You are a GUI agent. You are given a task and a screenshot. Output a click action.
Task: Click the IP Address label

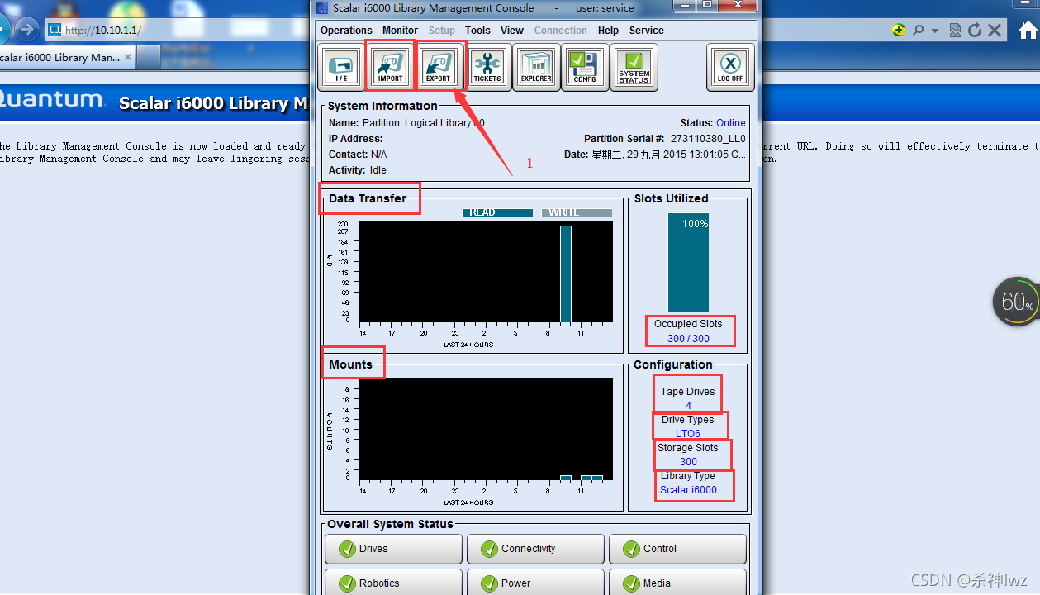tap(356, 139)
